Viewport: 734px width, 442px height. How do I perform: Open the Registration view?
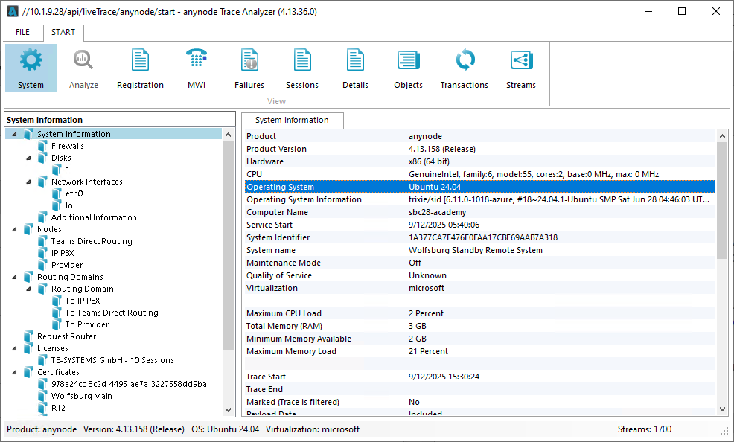pyautogui.click(x=140, y=67)
